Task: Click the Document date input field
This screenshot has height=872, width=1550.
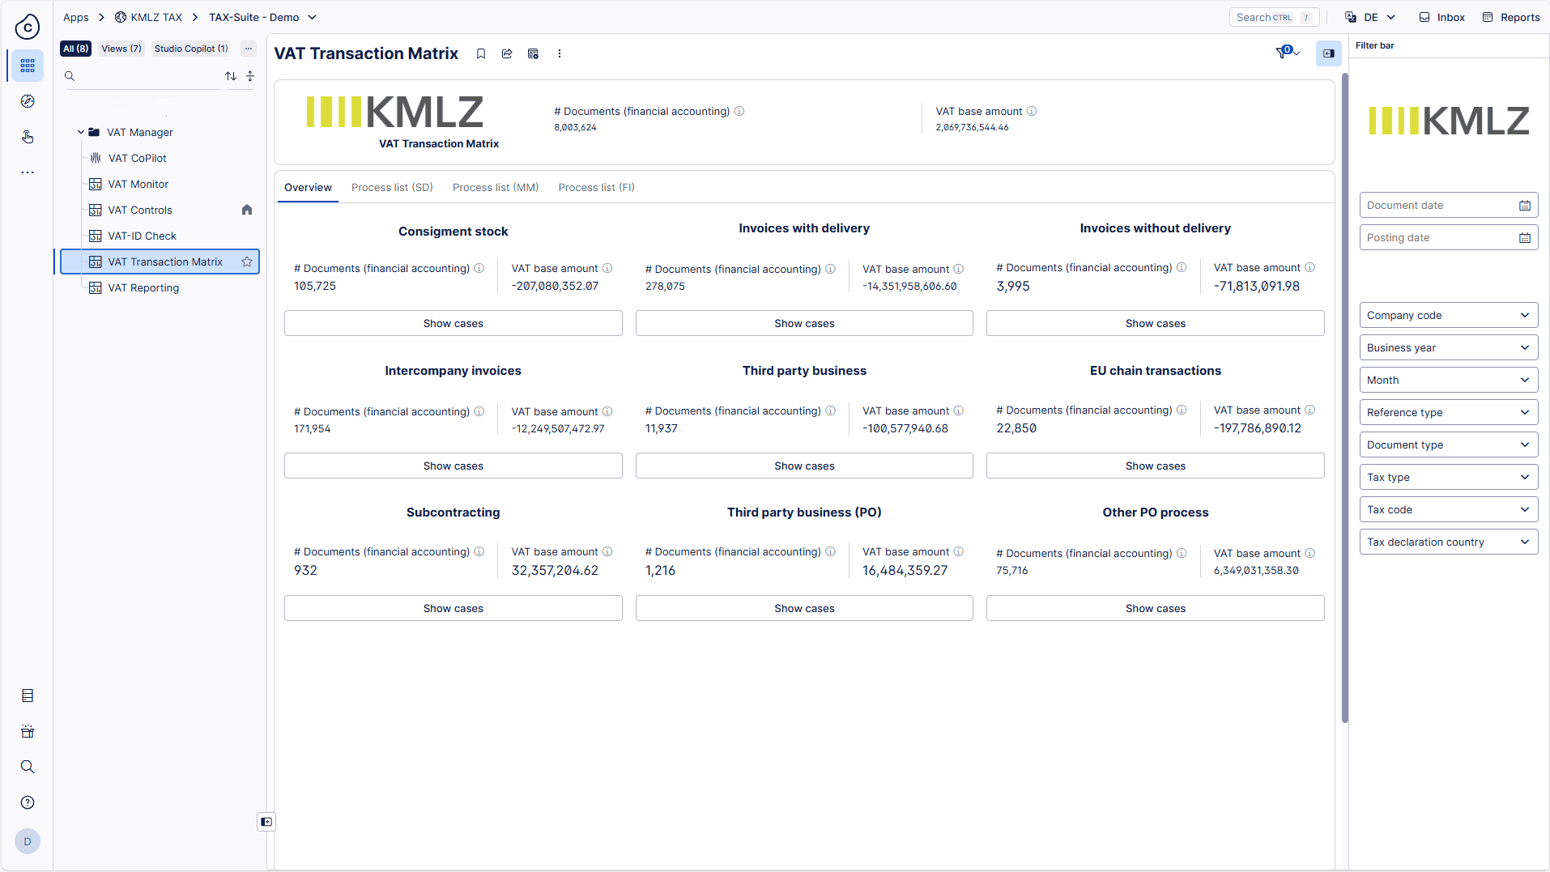Action: 1439,205
